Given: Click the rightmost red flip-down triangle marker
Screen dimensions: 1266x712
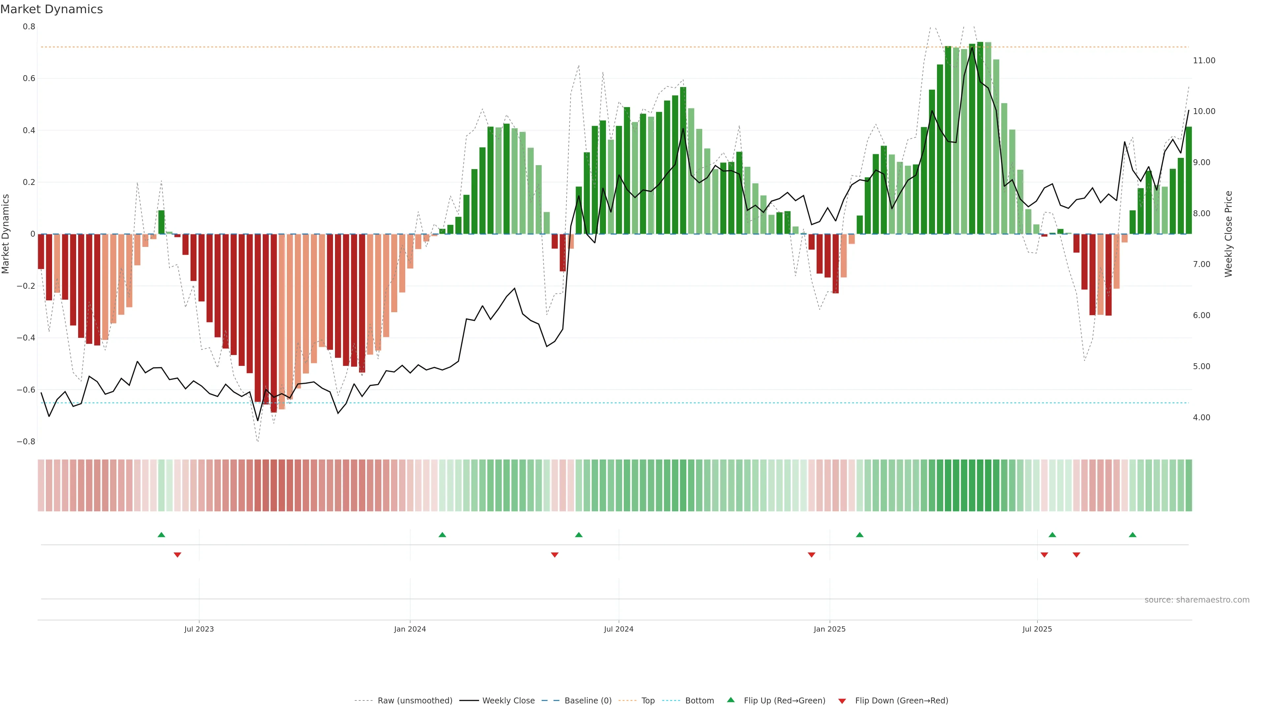Looking at the screenshot, I should tap(1076, 555).
